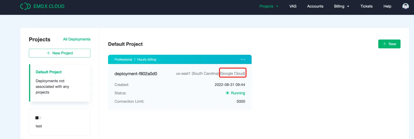Open the All Deployments link
This screenshot has width=414, height=139.
(x=77, y=39)
